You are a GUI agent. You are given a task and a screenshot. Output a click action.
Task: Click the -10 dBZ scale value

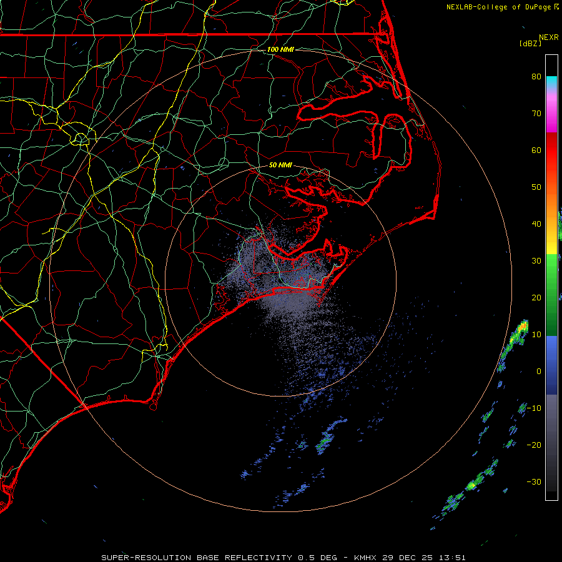(x=534, y=408)
